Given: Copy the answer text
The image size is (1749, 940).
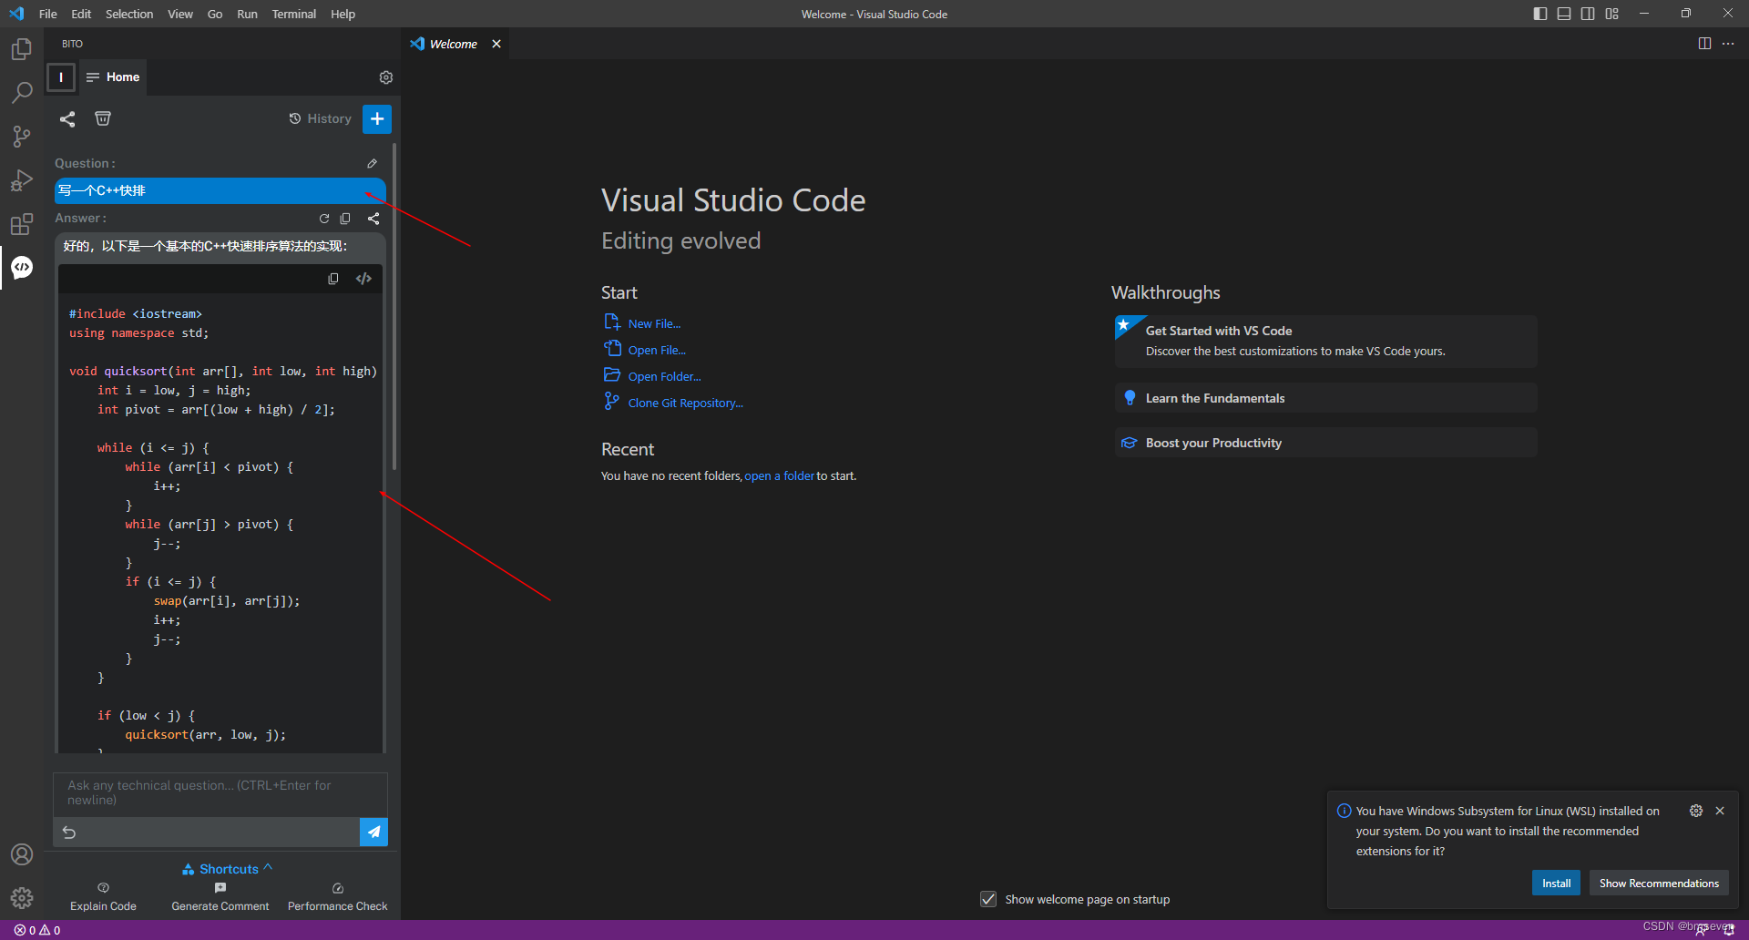Looking at the screenshot, I should pyautogui.click(x=345, y=219).
